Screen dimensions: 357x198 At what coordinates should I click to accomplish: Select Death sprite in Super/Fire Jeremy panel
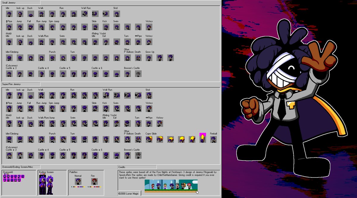pos(138,139)
